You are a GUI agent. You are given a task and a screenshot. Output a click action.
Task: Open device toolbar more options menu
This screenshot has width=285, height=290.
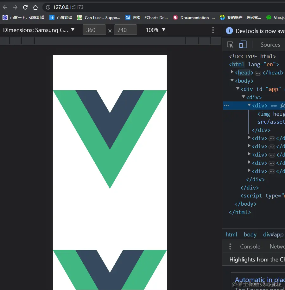coord(213,30)
